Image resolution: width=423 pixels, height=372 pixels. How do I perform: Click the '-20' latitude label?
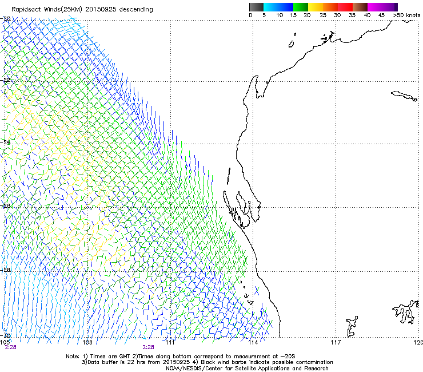[6, 19]
